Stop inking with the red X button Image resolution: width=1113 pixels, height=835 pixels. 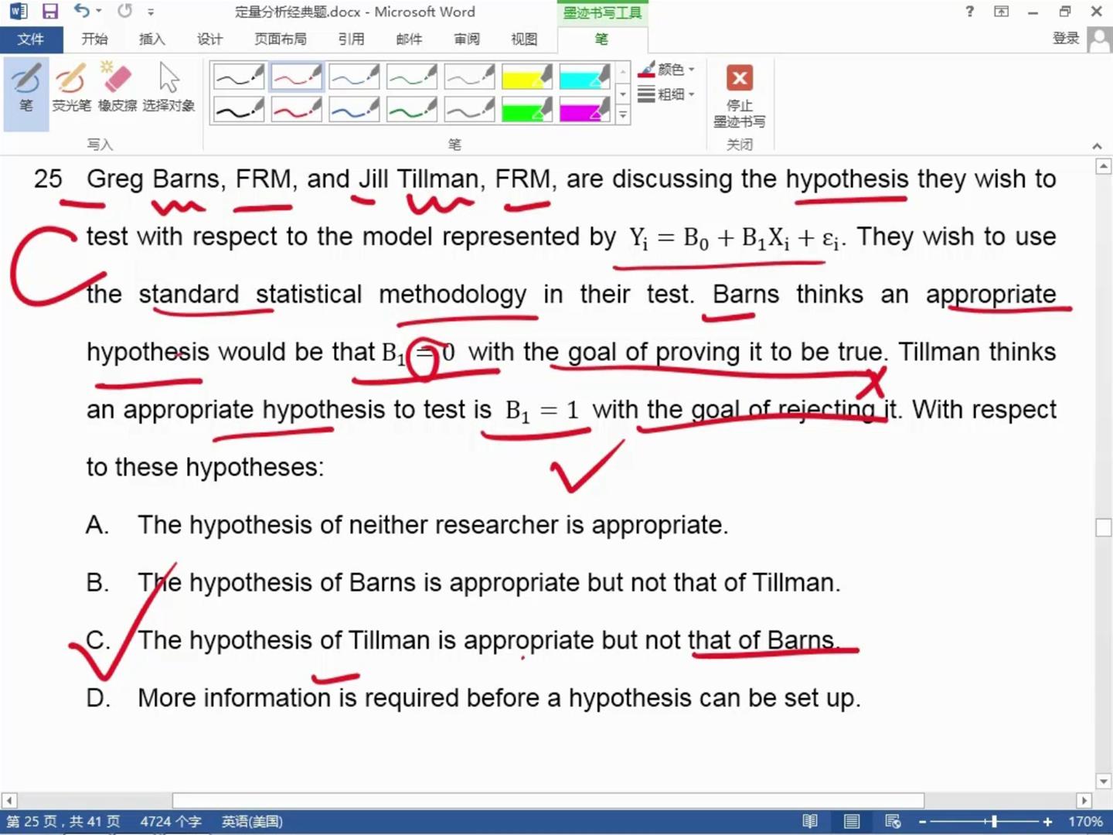pyautogui.click(x=740, y=96)
